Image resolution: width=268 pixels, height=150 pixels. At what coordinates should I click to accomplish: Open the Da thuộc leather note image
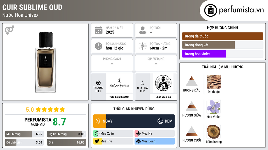[214, 82]
